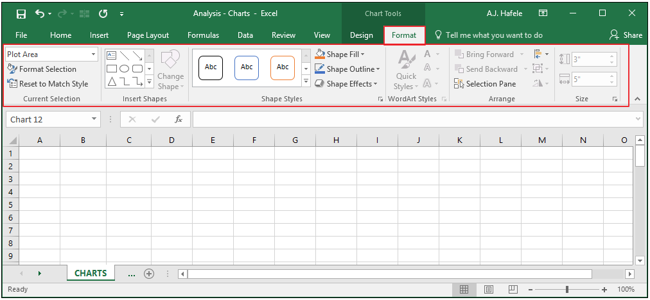
Task: Open the Size group dialog launcher
Action: coord(615,99)
